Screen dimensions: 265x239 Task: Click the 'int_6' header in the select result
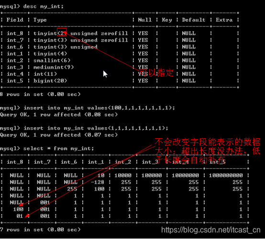tap(69, 162)
